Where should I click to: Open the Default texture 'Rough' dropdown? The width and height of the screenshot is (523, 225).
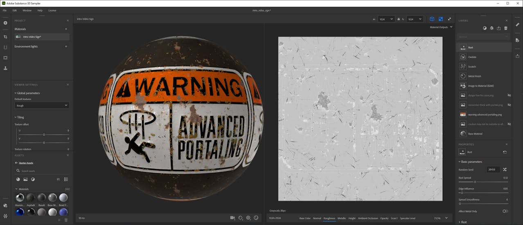(42, 105)
